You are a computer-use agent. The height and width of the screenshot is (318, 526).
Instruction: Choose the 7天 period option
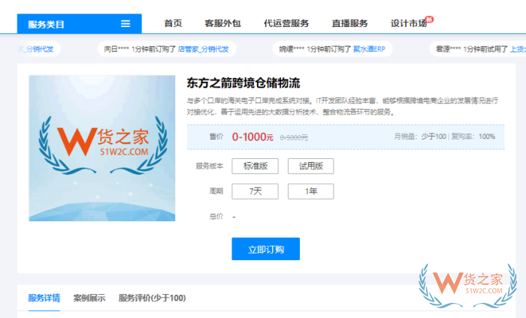point(255,191)
